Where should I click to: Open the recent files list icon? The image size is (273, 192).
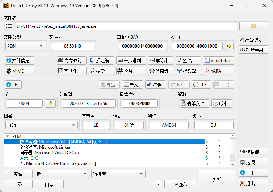coord(9,26)
